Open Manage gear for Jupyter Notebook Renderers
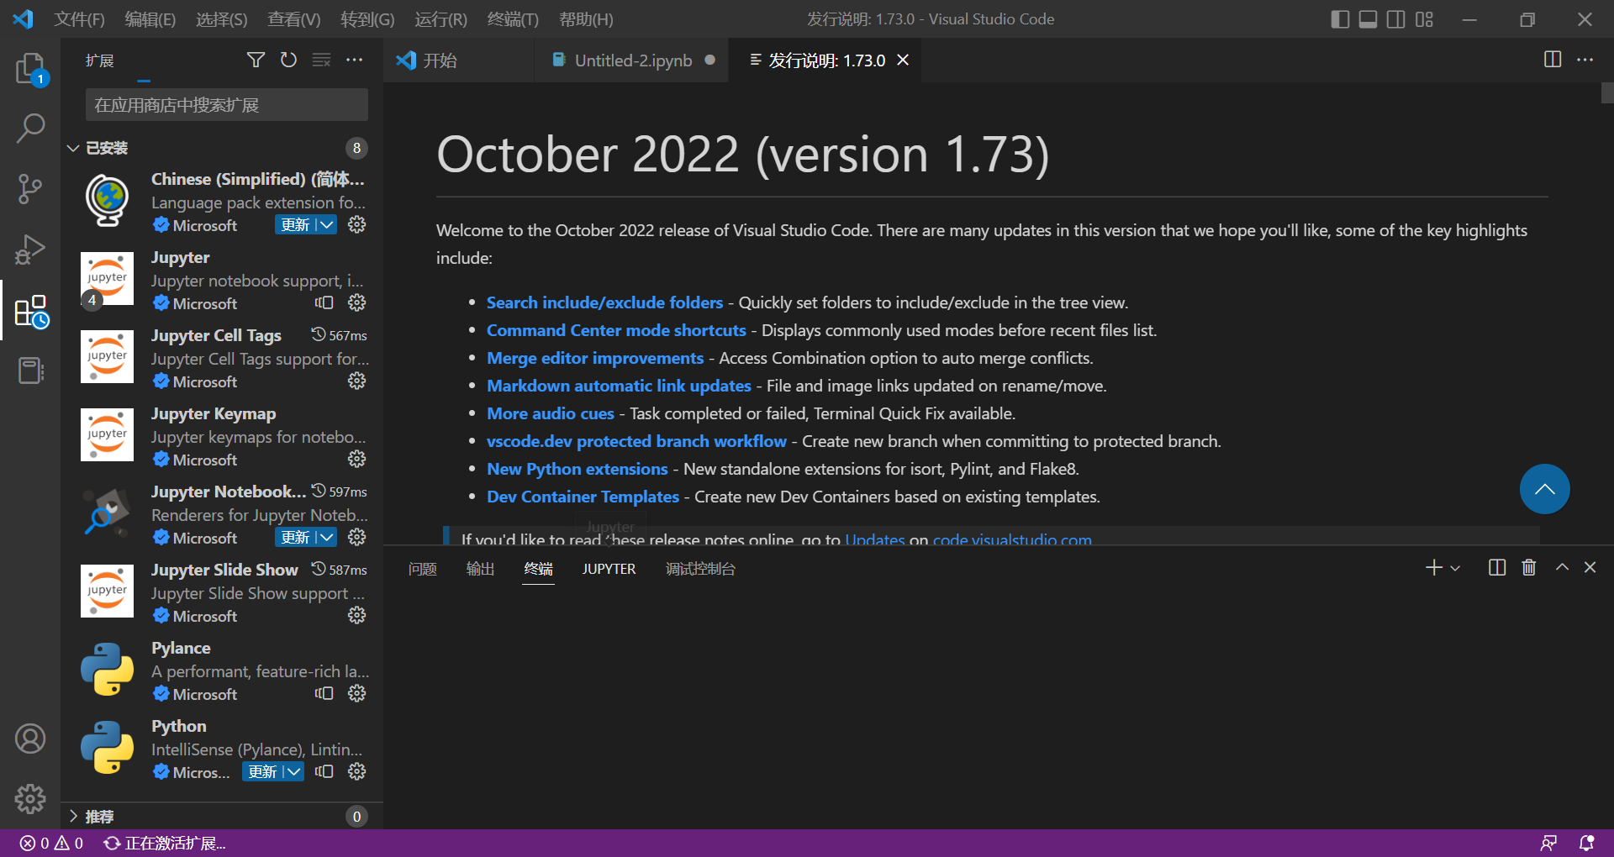Viewport: 1614px width, 857px height. point(357,538)
